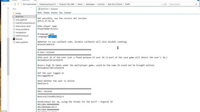Click Explorer scrollbar up arrow
This screenshot has height=112, width=200.
(8, 8)
